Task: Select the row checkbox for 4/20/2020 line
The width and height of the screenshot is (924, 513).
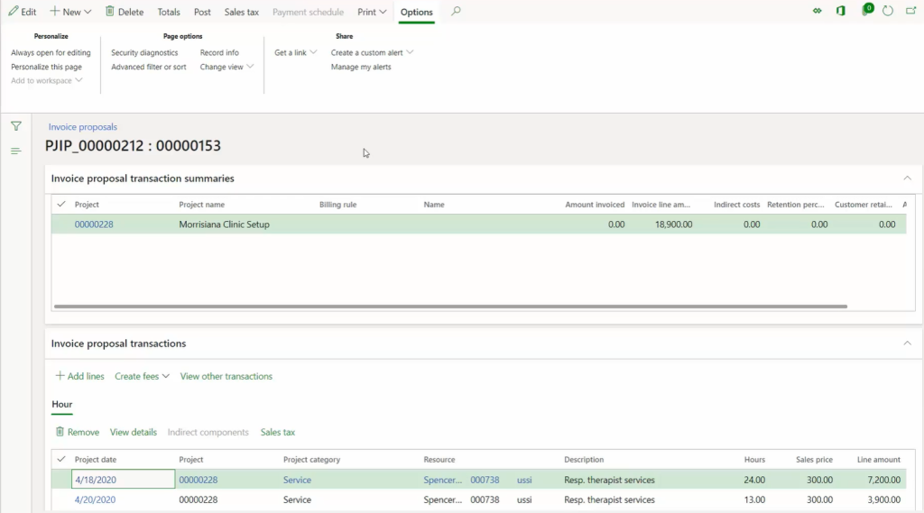Action: coord(61,500)
